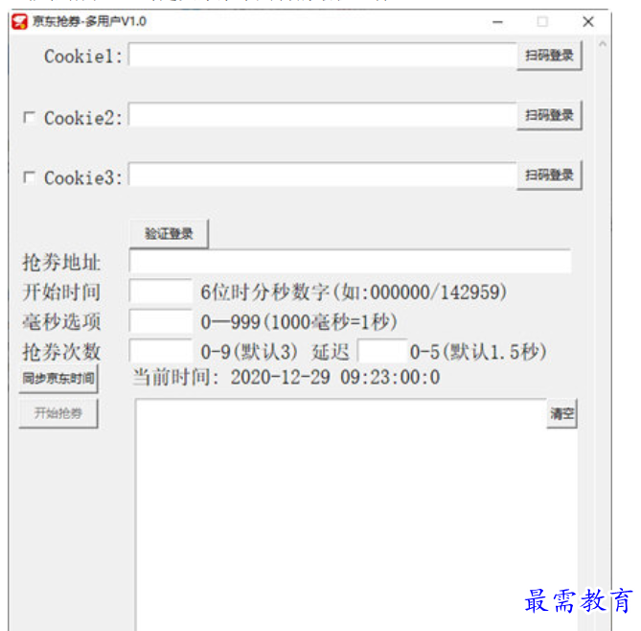Focus the 开始时间 input box

pyautogui.click(x=161, y=292)
